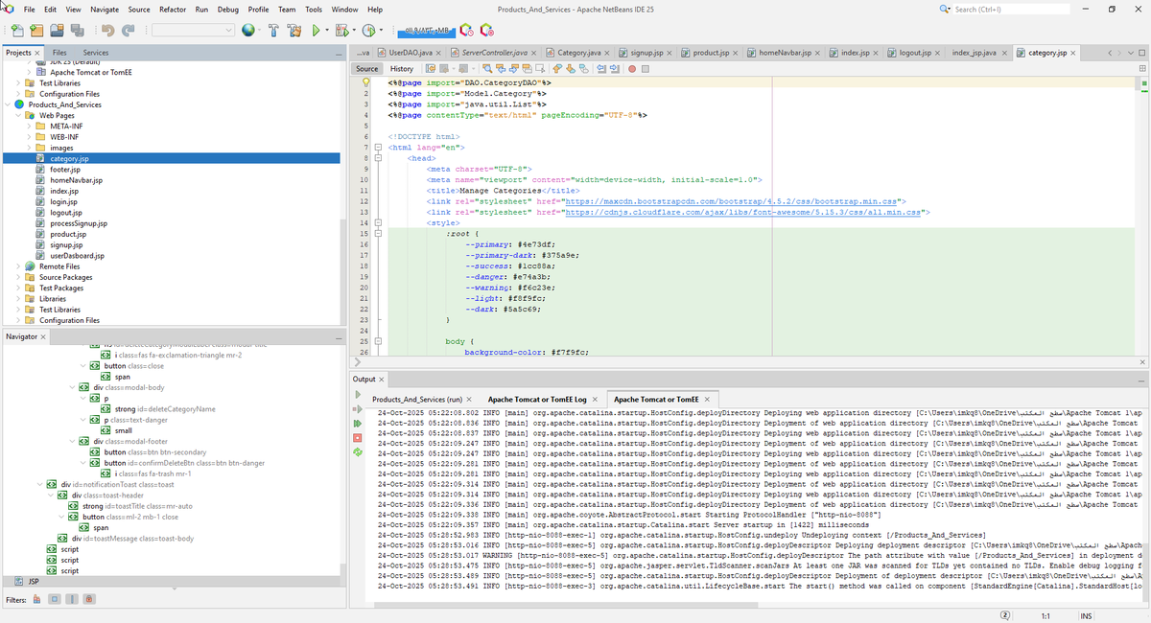
Task: Click the Last Edit icon in editor toolbar
Action: [x=431, y=69]
